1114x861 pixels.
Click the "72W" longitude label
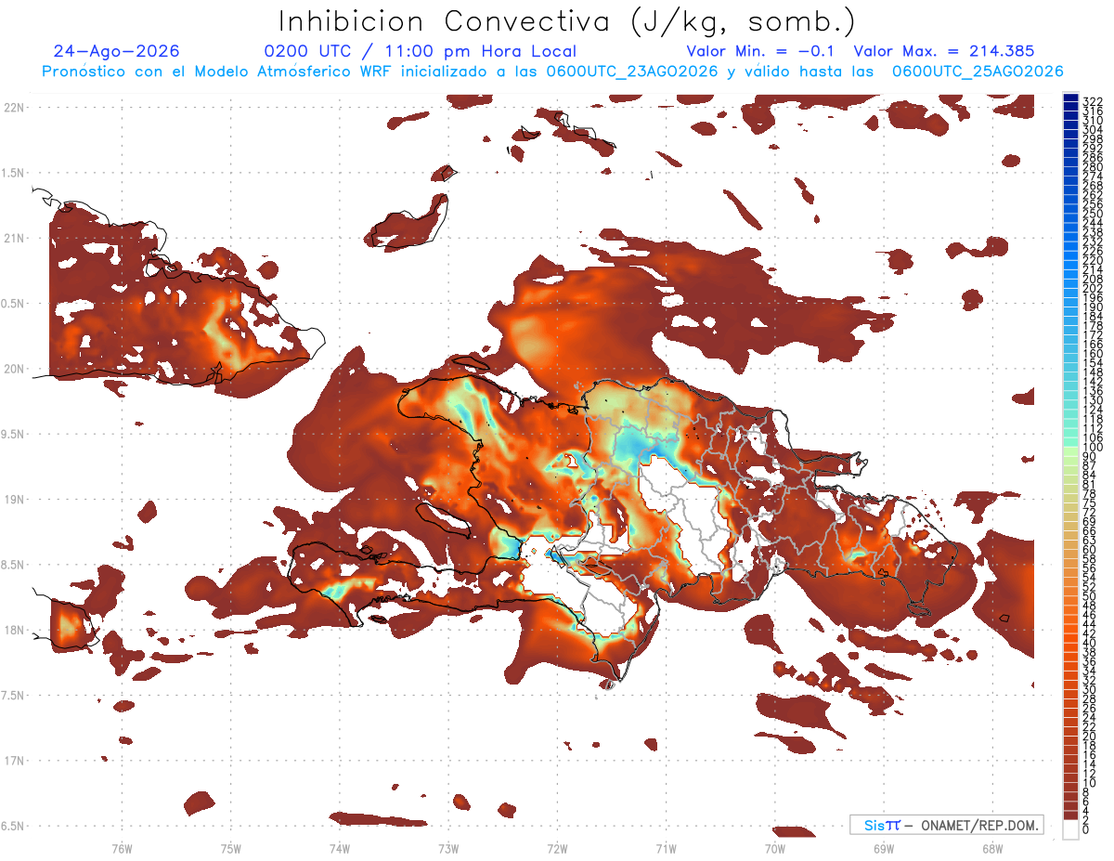557,848
